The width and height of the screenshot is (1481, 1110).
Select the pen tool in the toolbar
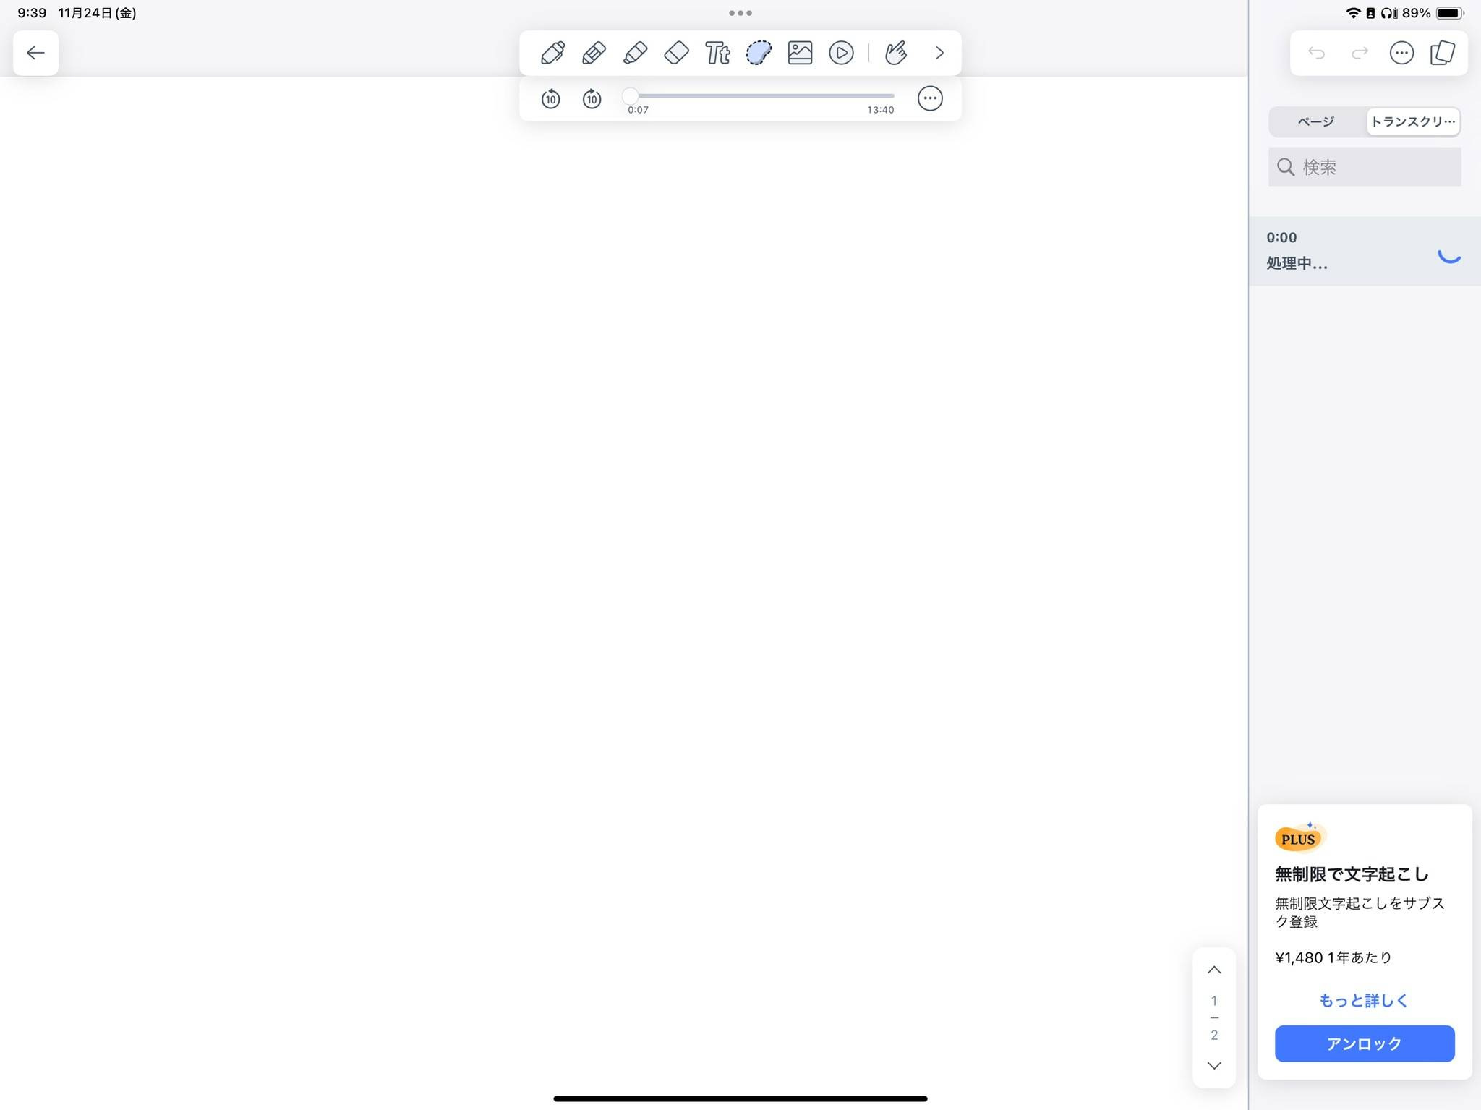[x=552, y=52]
